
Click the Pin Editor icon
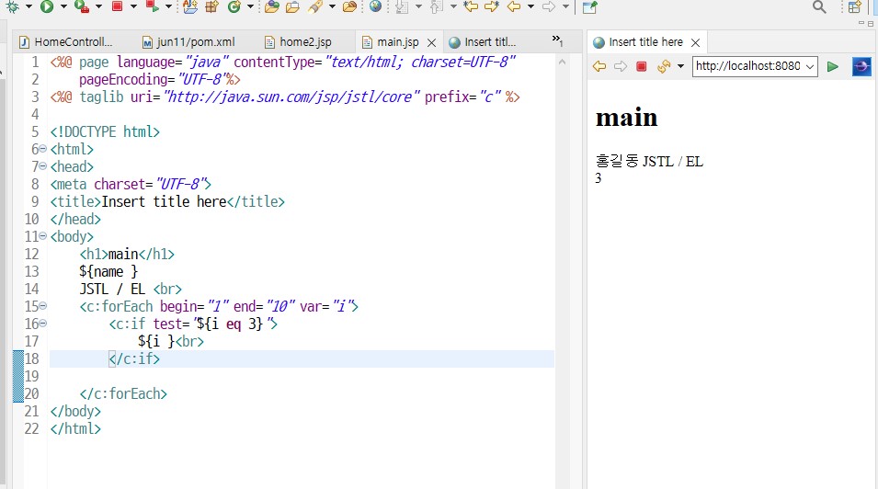[x=589, y=6]
